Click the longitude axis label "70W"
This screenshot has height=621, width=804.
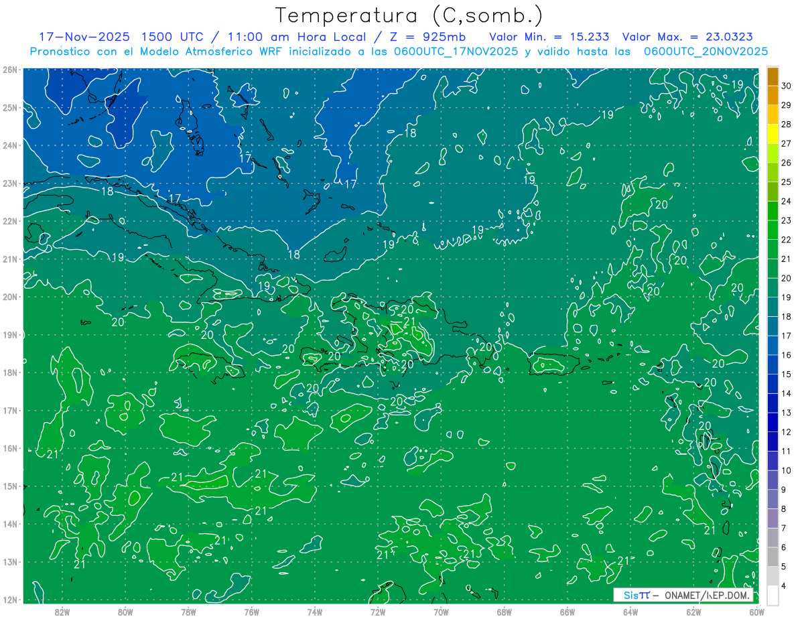441,612
